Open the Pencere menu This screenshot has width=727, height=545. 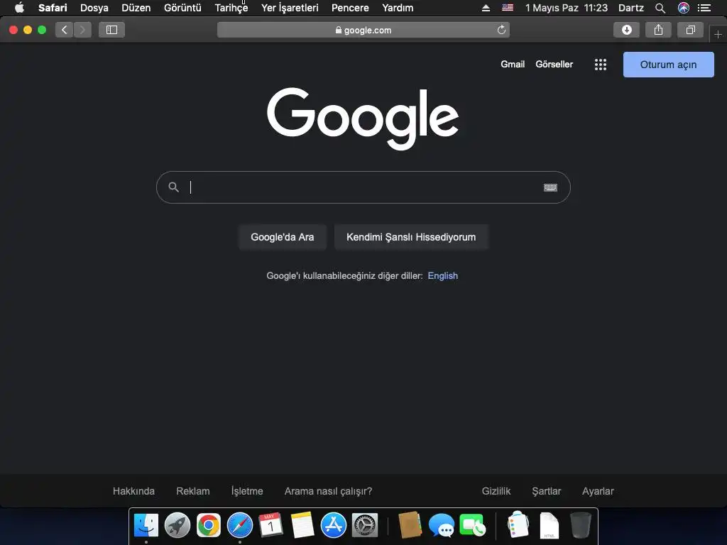coord(350,8)
